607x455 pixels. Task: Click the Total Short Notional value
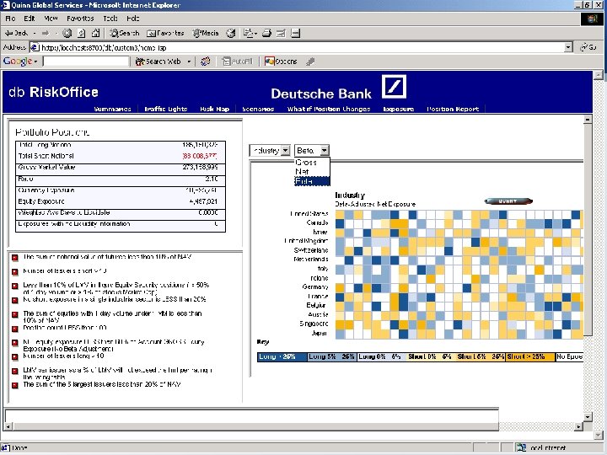(x=200, y=156)
